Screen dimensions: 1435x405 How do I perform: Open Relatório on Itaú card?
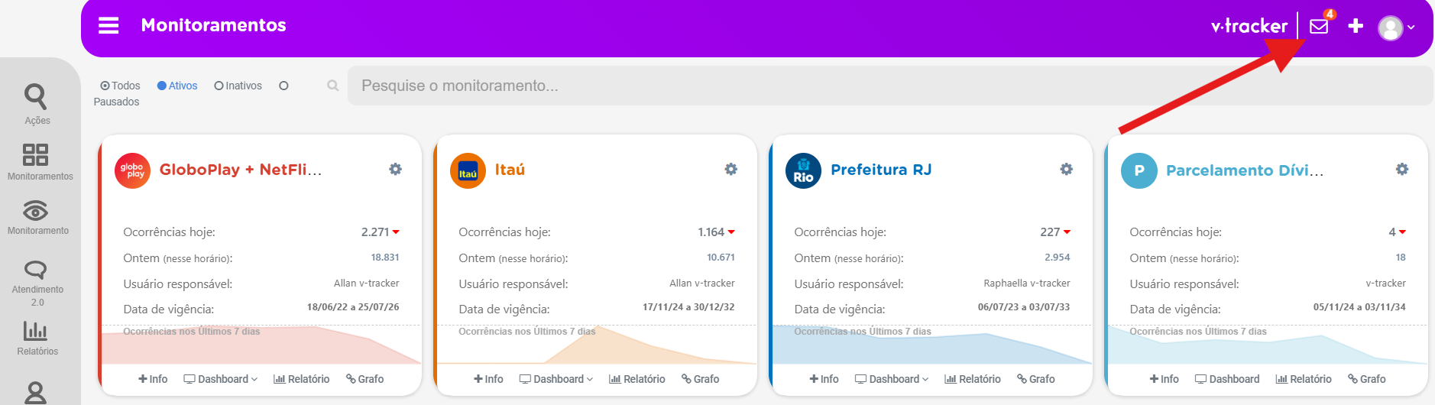(x=637, y=379)
